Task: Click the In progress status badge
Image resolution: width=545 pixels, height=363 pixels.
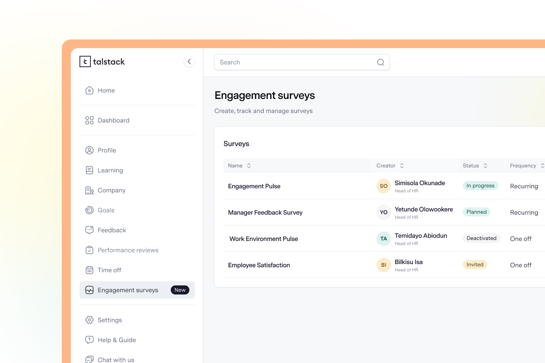Action: [x=481, y=186]
